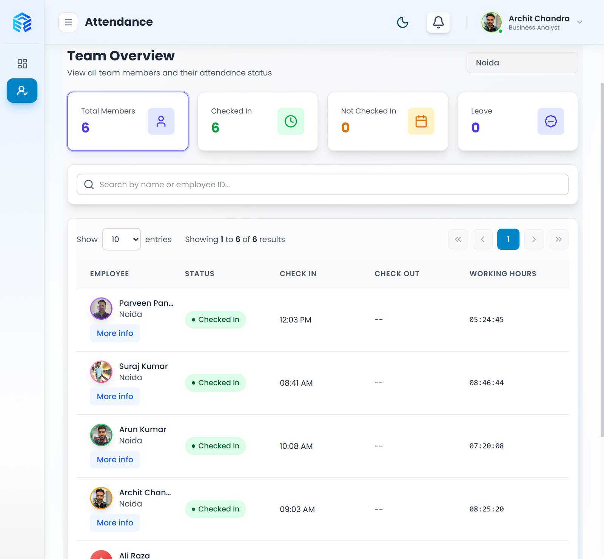The height and width of the screenshot is (559, 604).
Task: Click the Not Checked In calendar icon
Action: click(x=421, y=121)
